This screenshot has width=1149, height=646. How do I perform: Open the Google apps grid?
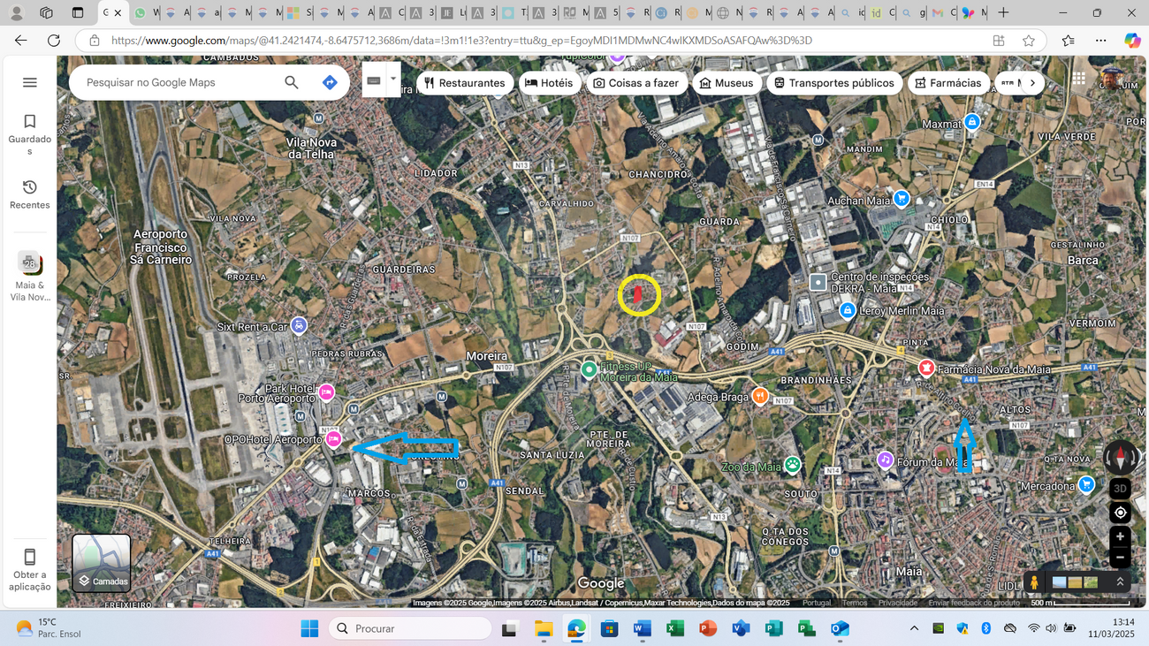[x=1079, y=79]
